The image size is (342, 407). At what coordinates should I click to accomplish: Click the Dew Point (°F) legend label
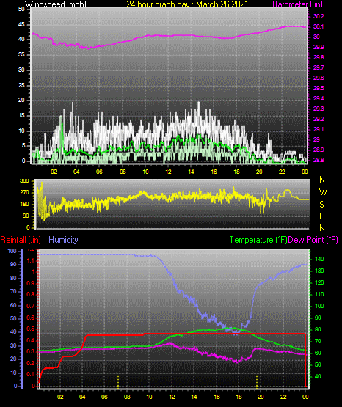click(x=313, y=240)
